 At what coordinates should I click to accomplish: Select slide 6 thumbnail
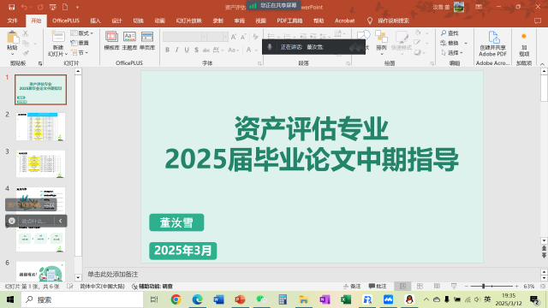point(40,271)
